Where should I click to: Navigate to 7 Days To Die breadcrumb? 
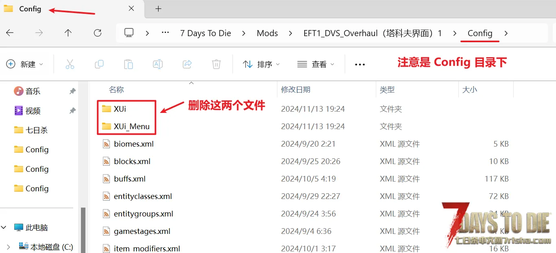[x=206, y=33]
